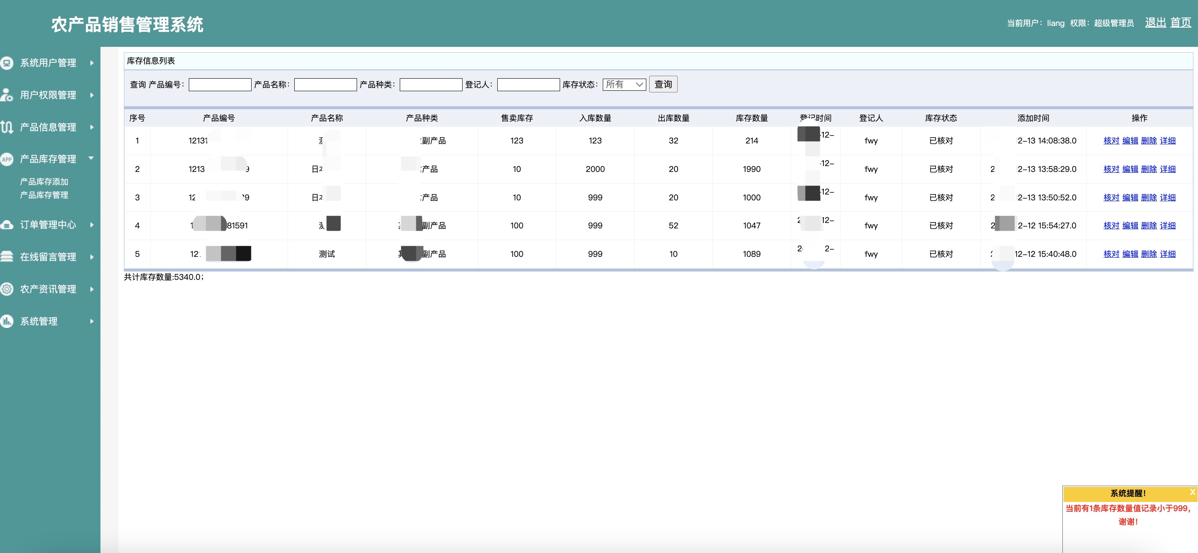The width and height of the screenshot is (1198, 553).
Task: Click 编辑 in row 1
Action: [x=1130, y=141]
